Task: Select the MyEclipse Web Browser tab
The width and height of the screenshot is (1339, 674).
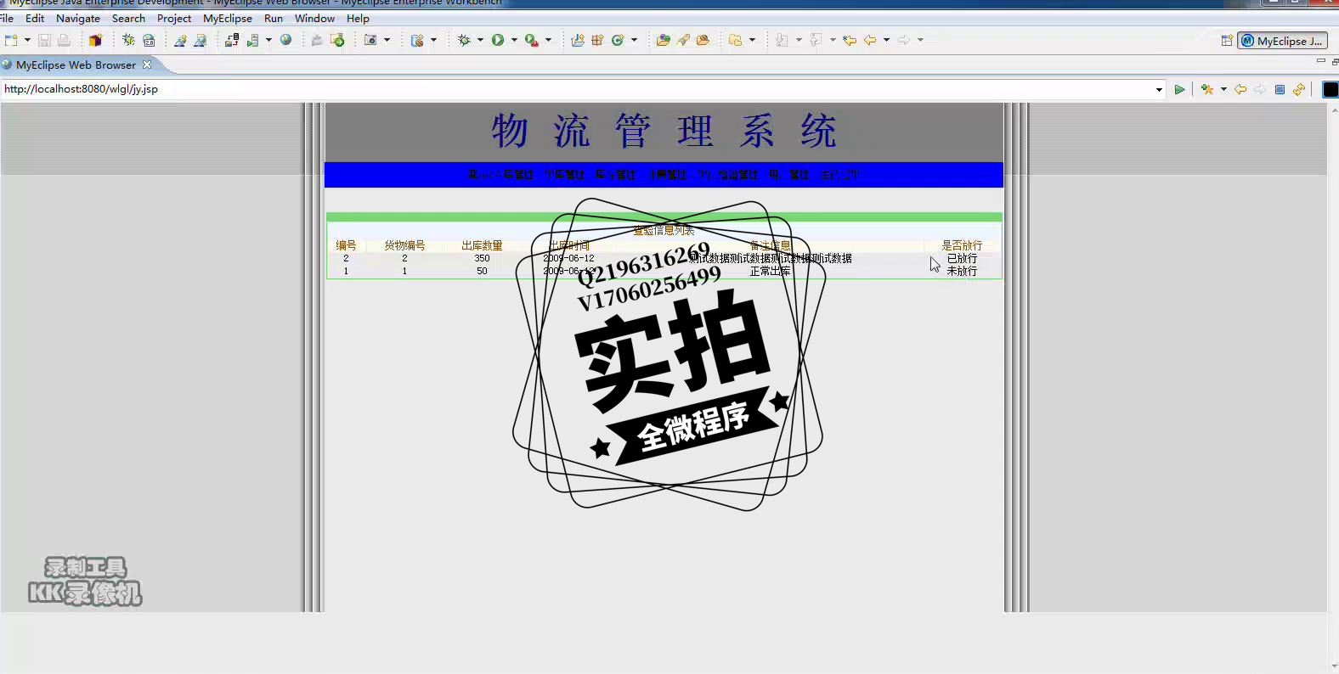Action: [x=76, y=65]
